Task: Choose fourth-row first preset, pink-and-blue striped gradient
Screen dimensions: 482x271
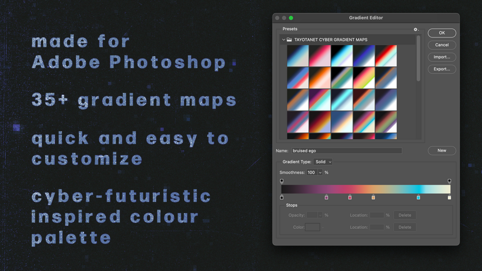Action: (x=298, y=122)
